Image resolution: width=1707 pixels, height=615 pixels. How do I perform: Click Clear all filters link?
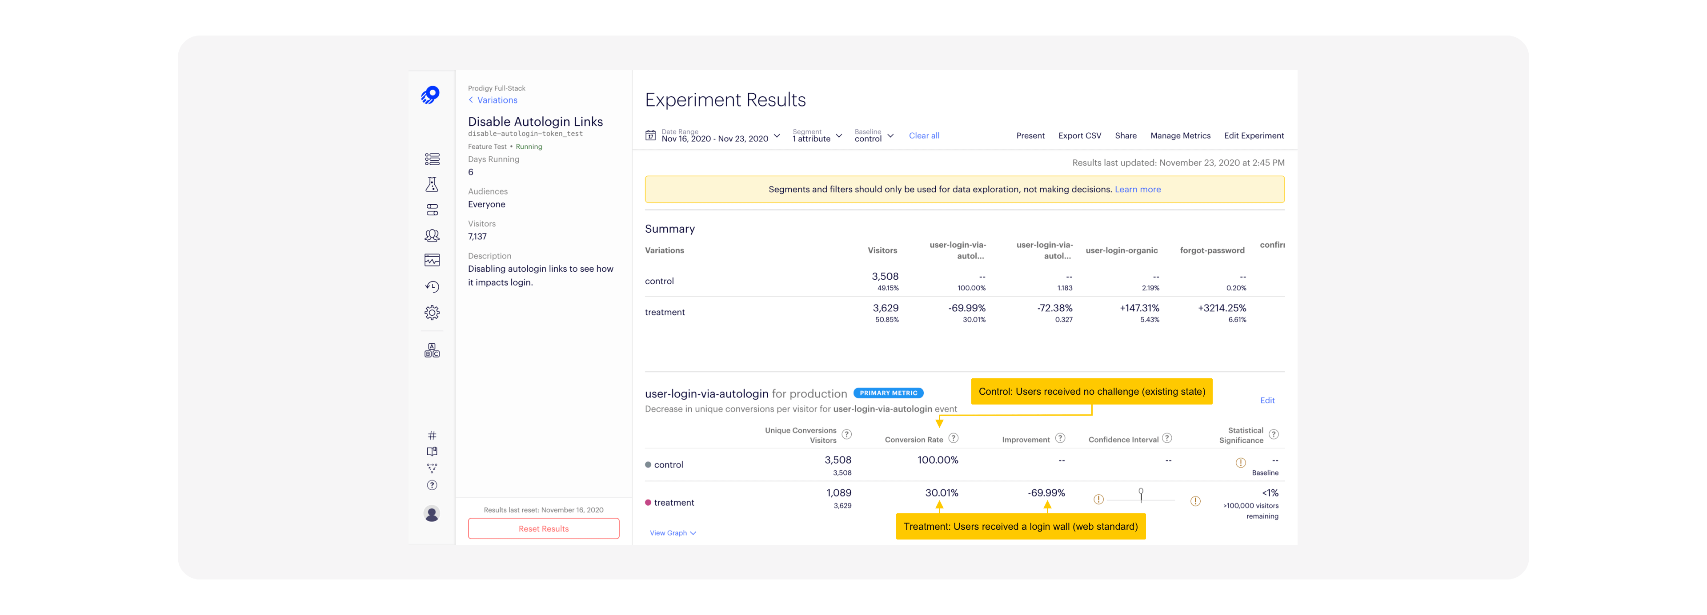(x=924, y=136)
